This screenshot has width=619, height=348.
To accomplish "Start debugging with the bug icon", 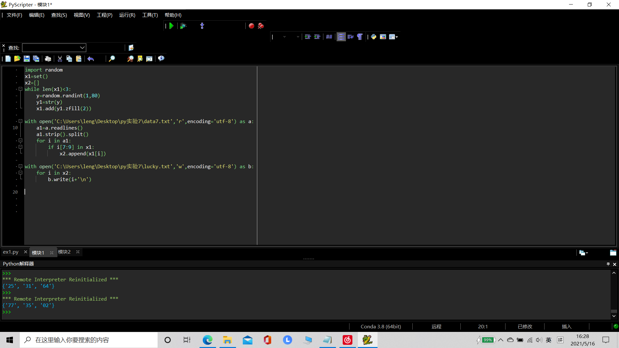I will click(183, 26).
